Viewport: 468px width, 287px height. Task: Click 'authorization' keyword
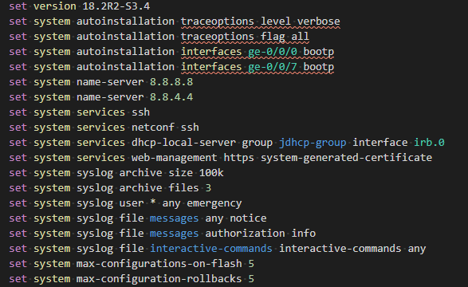point(245,234)
